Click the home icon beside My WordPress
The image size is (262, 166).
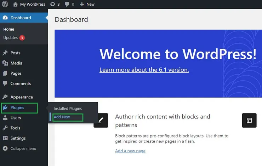pyautogui.click(x=15, y=4)
